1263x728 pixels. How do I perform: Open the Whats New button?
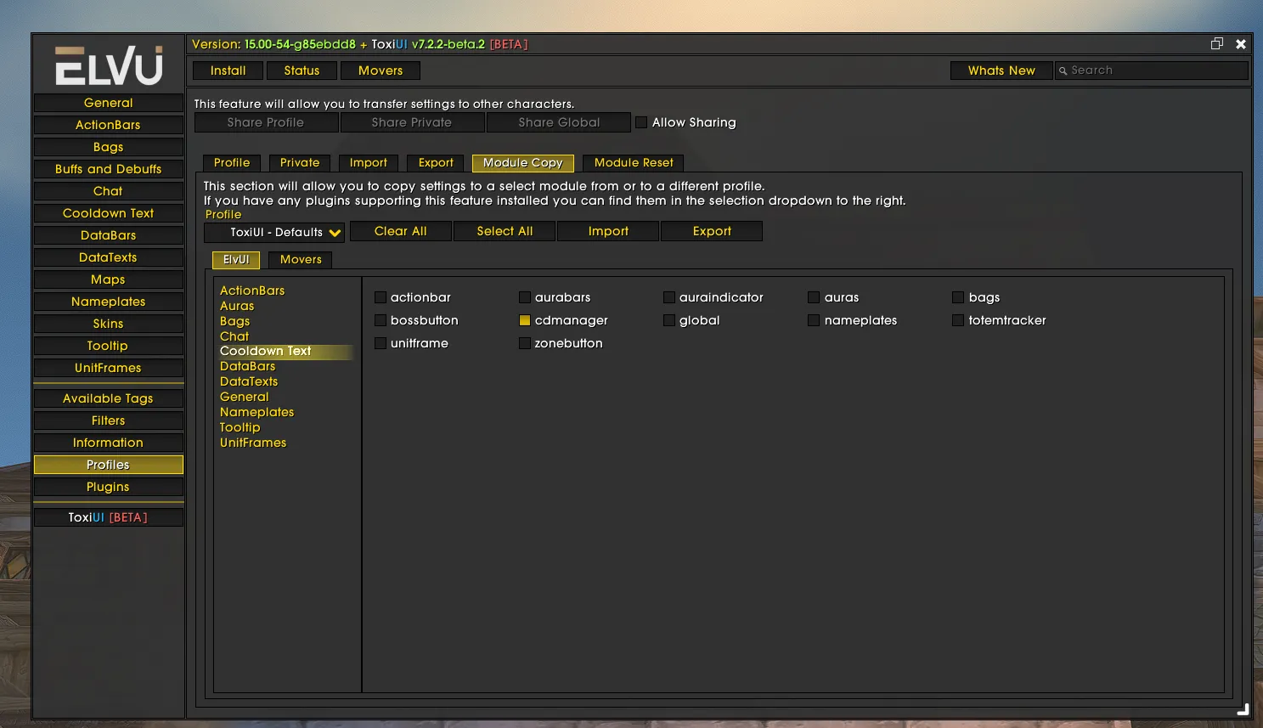[x=1001, y=71]
